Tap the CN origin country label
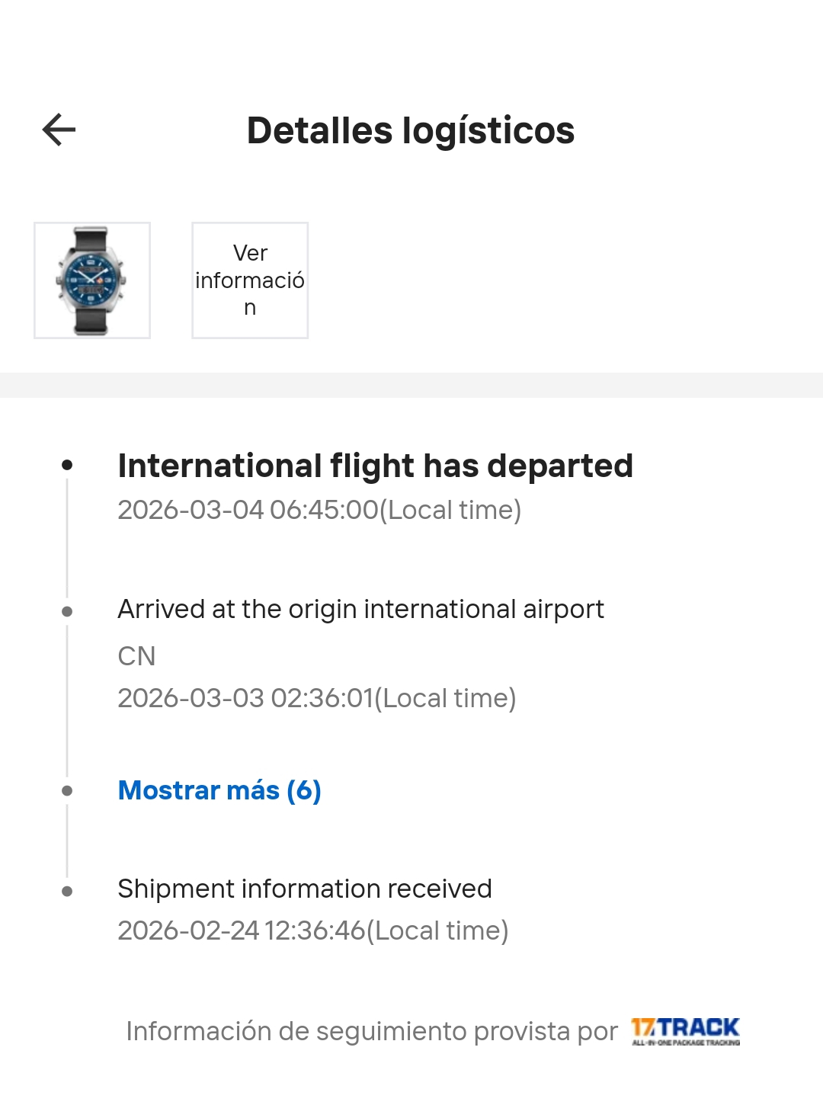The width and height of the screenshot is (823, 1105). click(x=136, y=656)
